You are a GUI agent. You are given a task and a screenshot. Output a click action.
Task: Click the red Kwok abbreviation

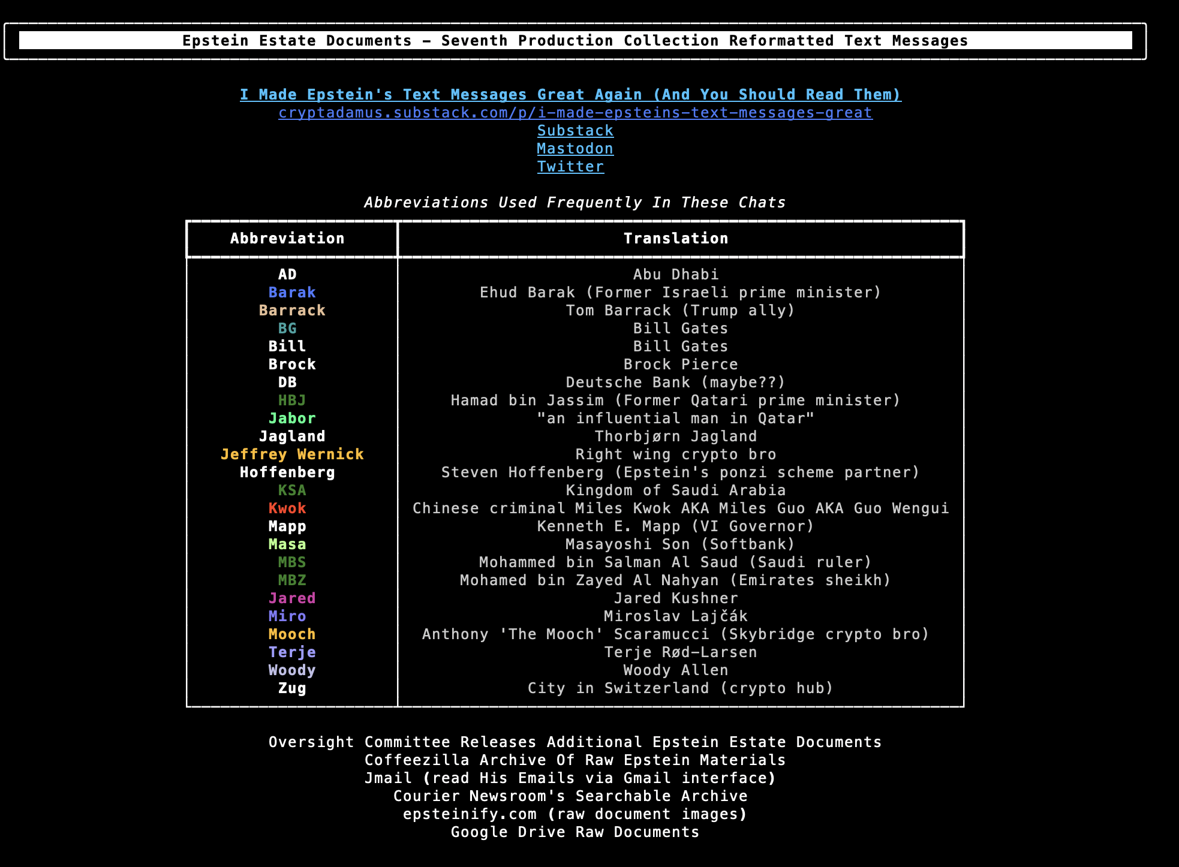[x=287, y=508]
